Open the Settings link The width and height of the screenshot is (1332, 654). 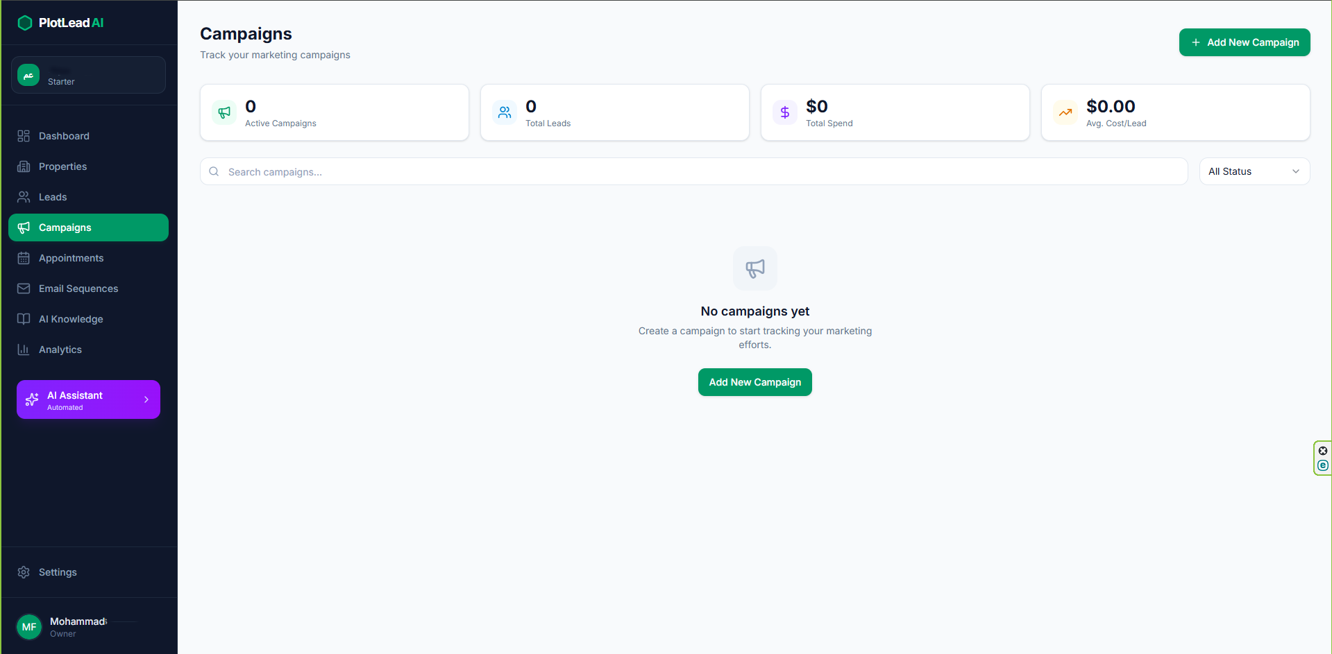pos(88,572)
